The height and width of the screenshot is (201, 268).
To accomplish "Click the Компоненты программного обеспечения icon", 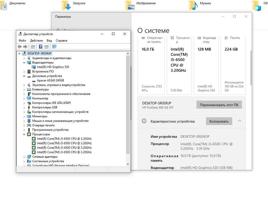I will pyautogui.click(x=29, y=94).
